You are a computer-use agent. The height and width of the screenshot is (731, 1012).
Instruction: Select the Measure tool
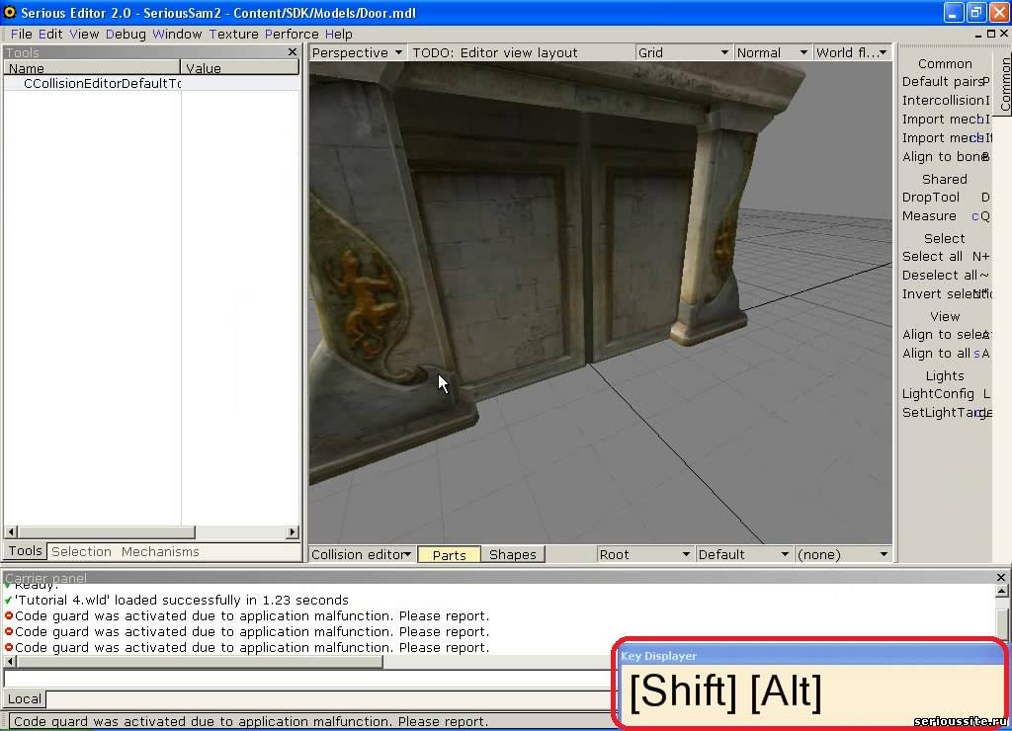[946, 216]
